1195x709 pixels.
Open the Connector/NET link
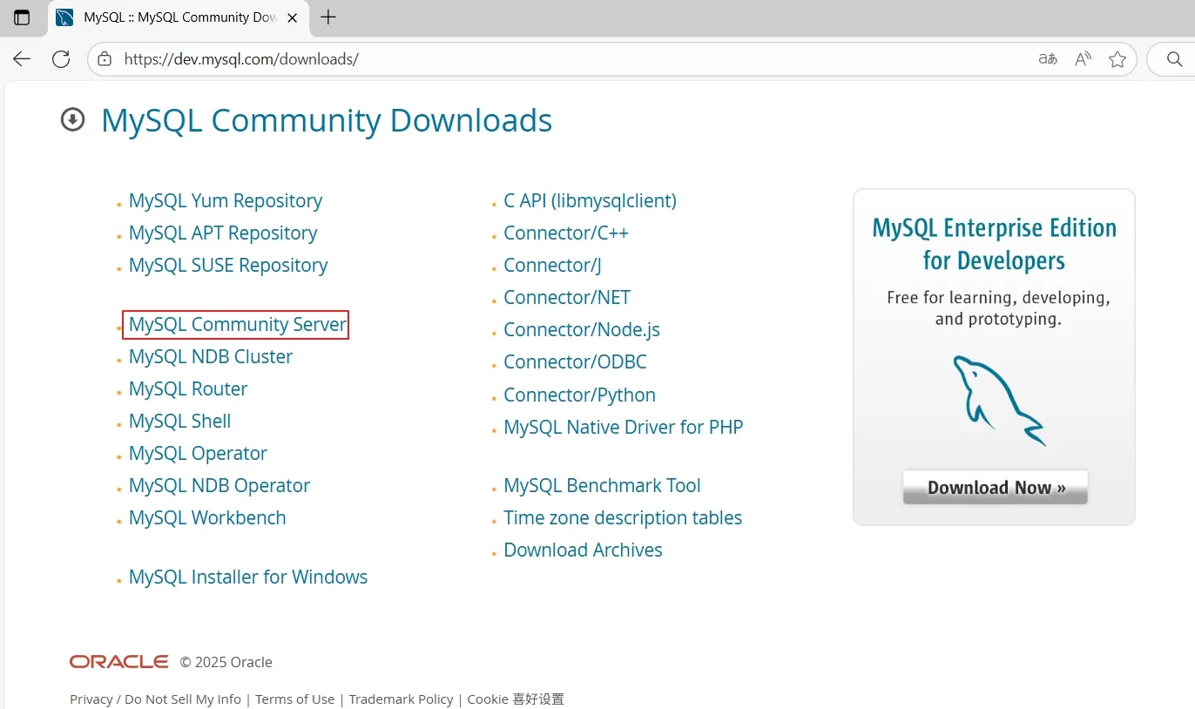pos(567,297)
